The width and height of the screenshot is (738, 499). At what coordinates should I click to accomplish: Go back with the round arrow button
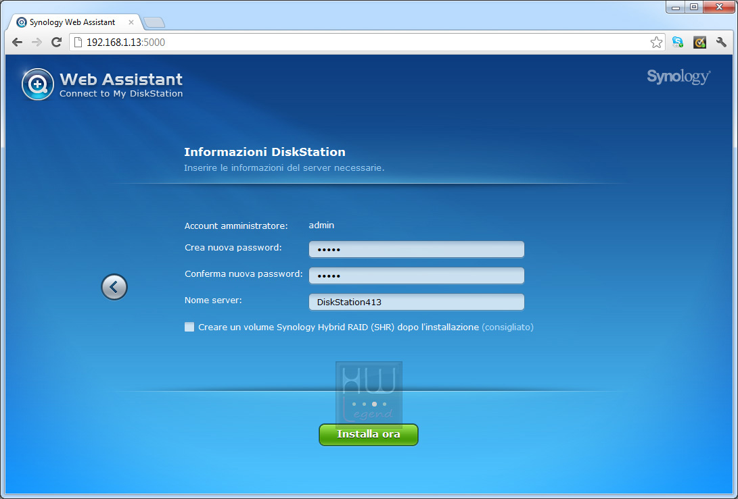[x=114, y=287]
